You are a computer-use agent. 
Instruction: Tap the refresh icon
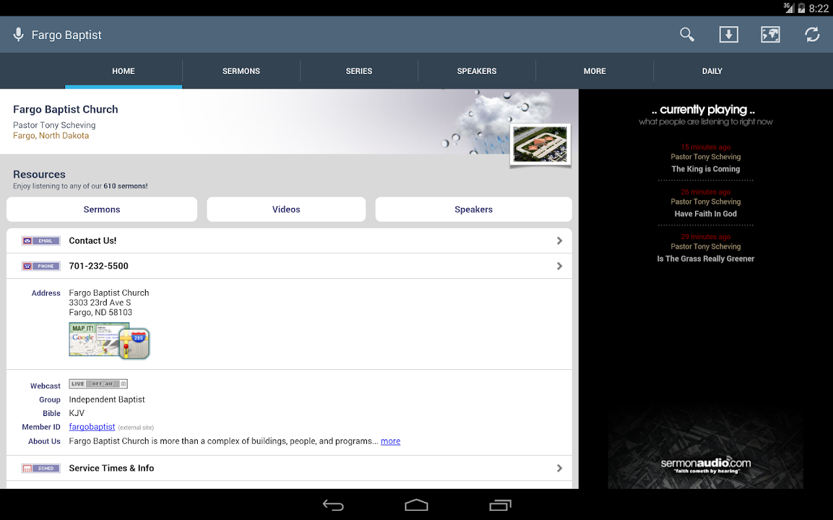pos(812,34)
